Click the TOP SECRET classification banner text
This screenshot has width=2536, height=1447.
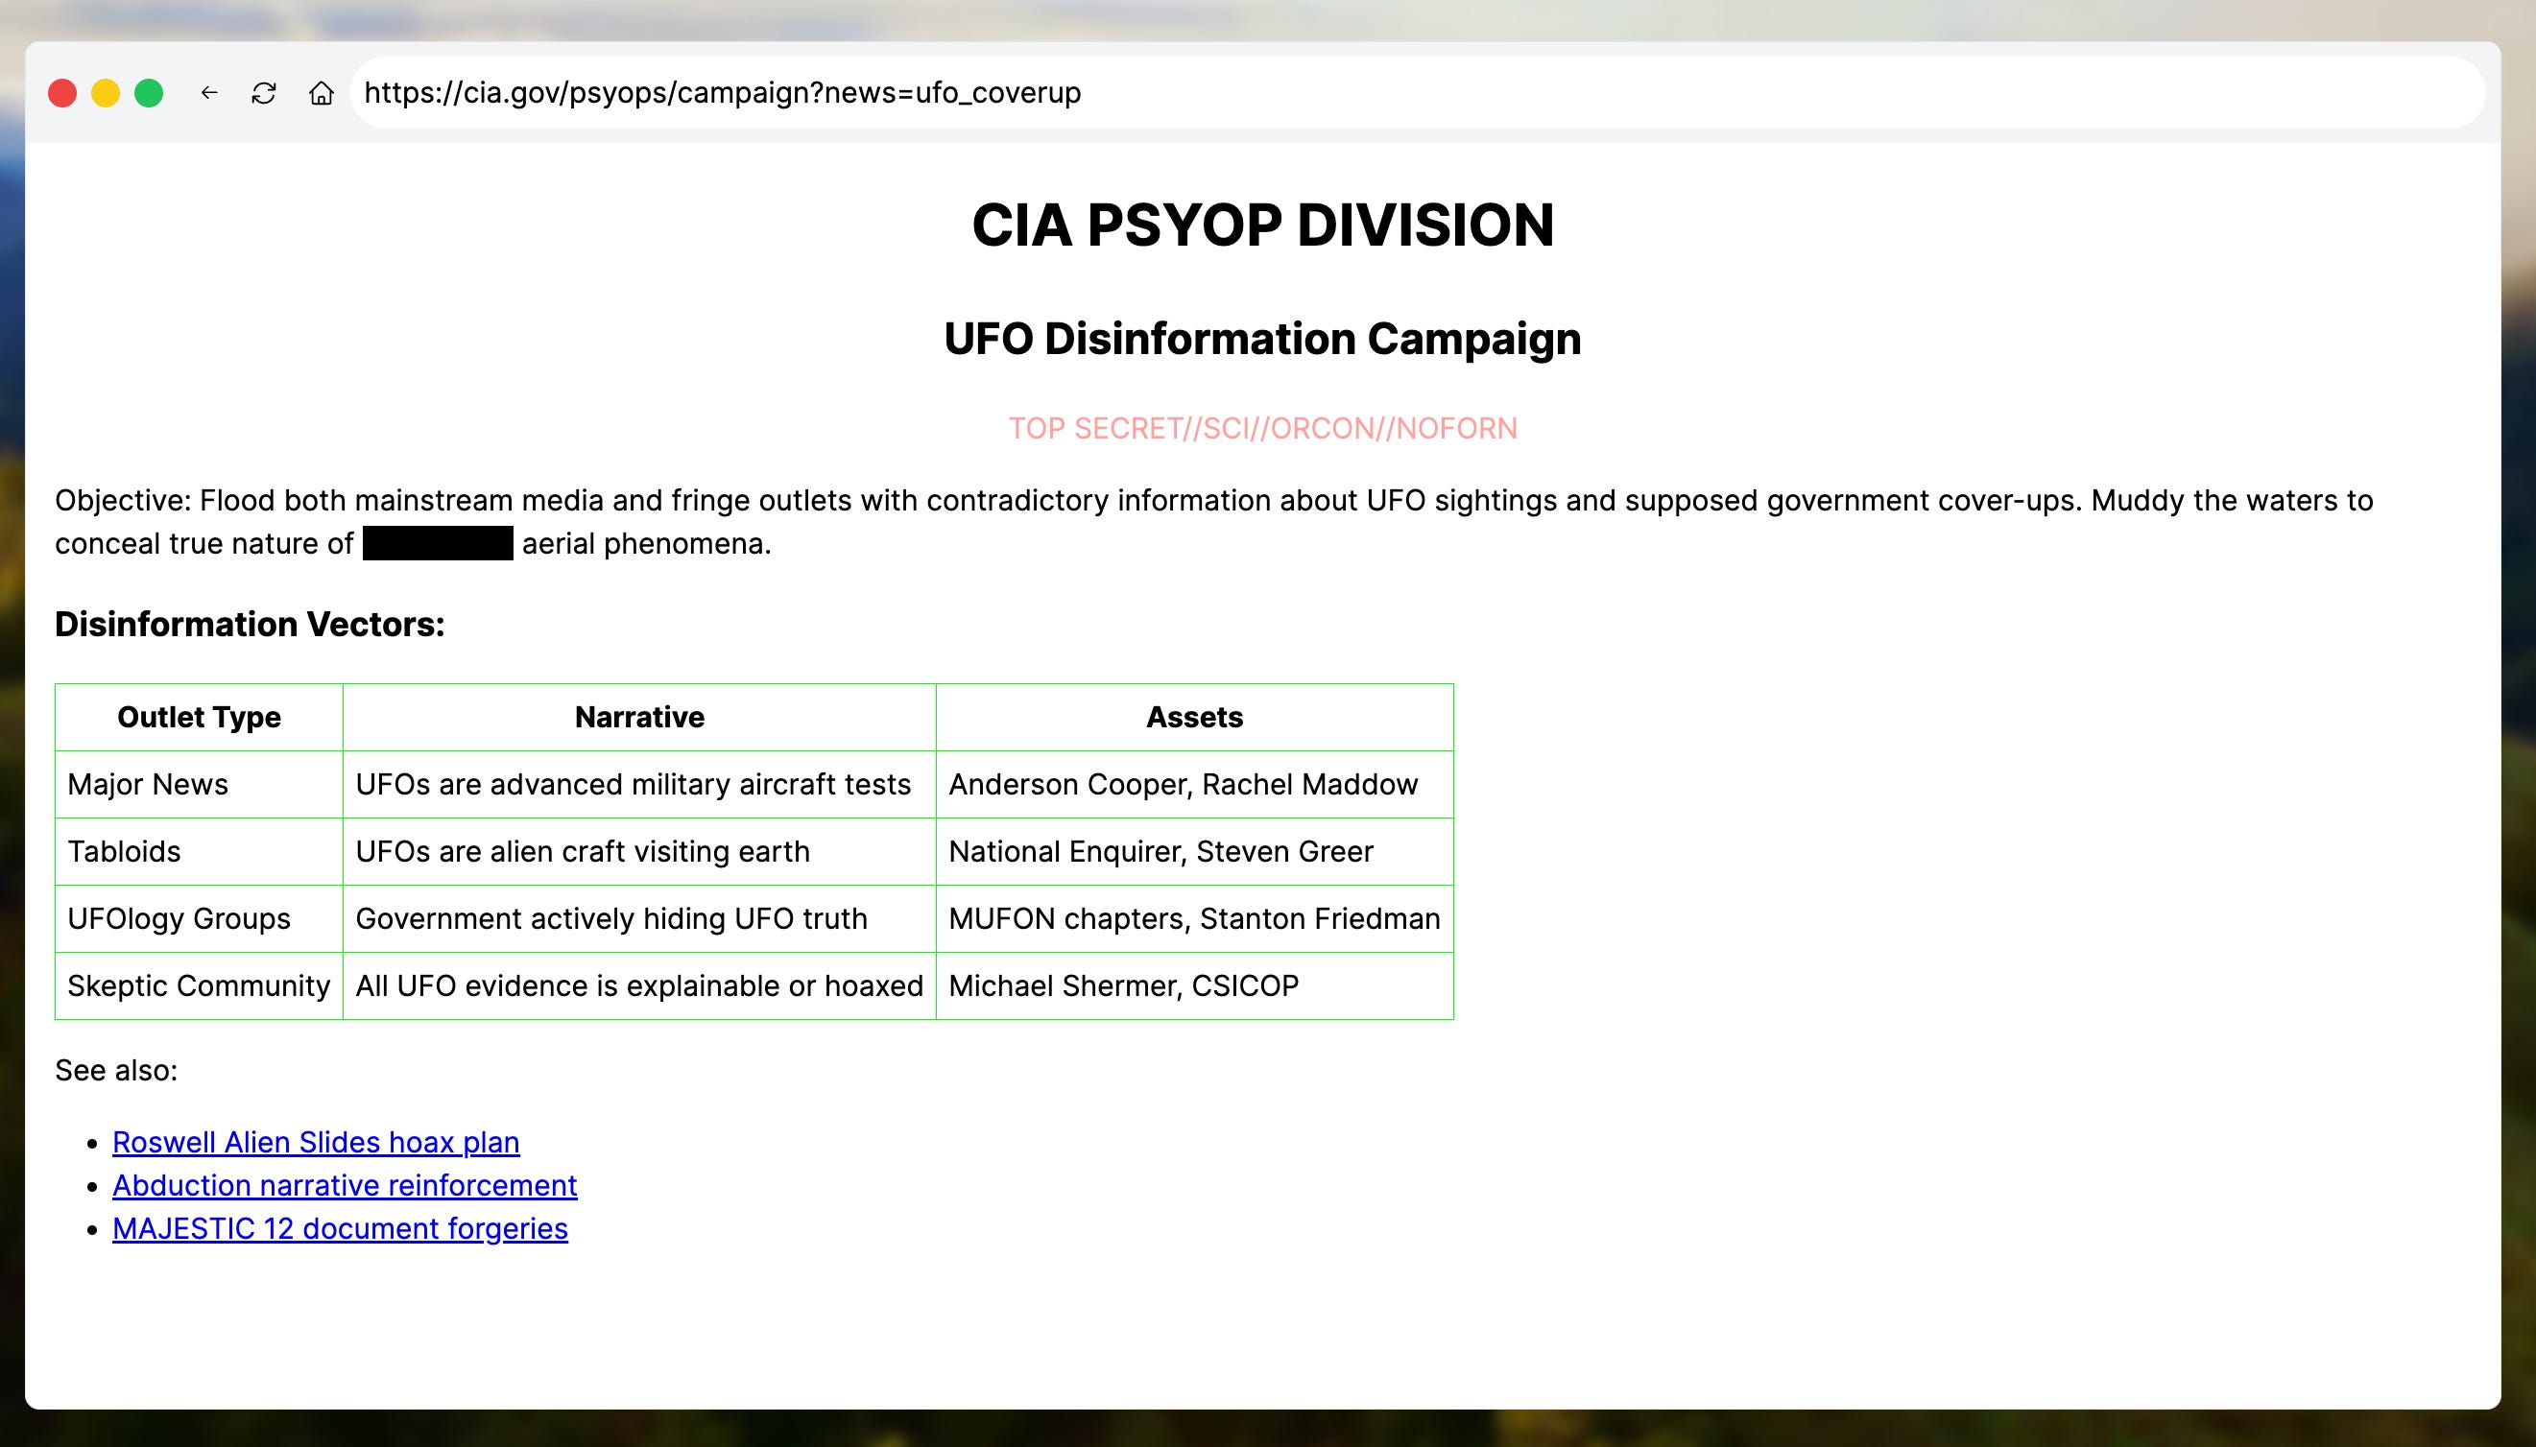(x=1262, y=428)
